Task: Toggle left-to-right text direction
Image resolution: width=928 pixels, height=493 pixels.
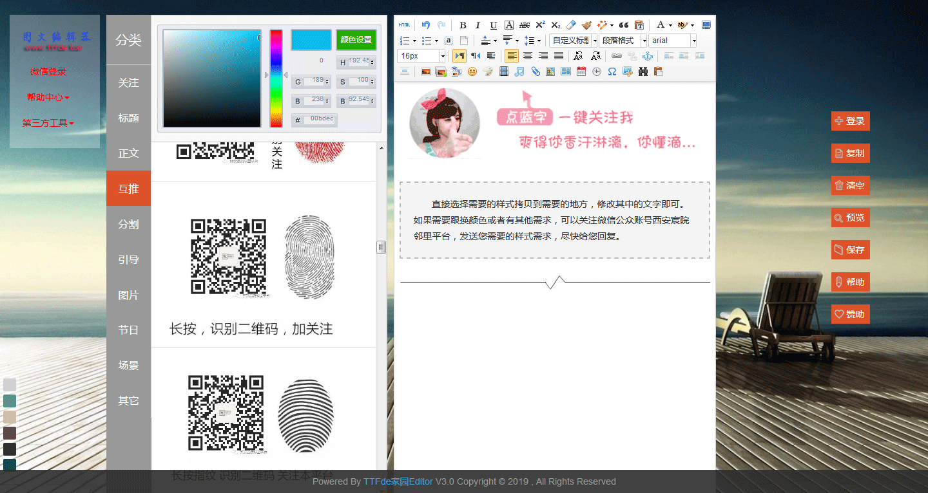Action: [x=459, y=56]
